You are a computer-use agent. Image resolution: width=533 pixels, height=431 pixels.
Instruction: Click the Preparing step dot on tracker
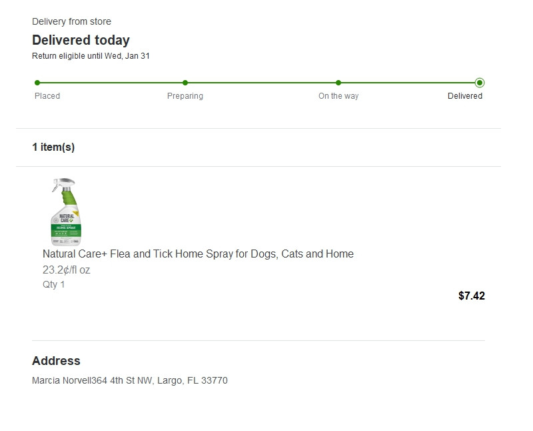click(185, 83)
